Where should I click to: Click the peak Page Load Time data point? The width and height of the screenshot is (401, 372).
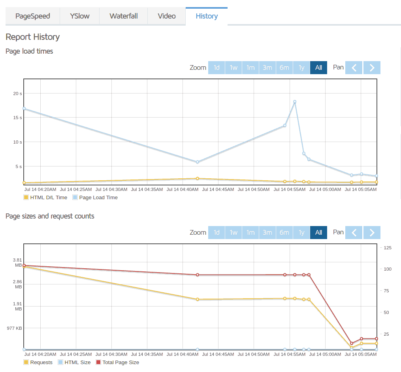pos(295,102)
